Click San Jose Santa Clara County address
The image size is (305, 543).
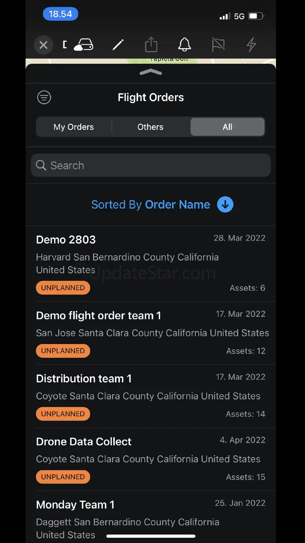pos(152,333)
